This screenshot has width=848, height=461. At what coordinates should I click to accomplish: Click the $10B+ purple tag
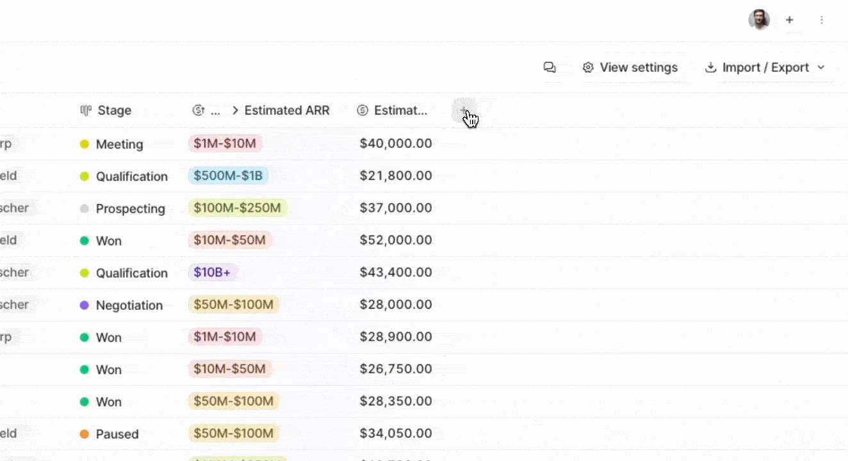(213, 272)
